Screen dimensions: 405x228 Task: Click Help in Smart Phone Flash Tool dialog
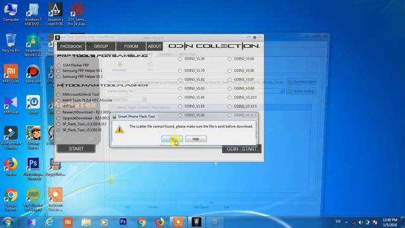196,139
